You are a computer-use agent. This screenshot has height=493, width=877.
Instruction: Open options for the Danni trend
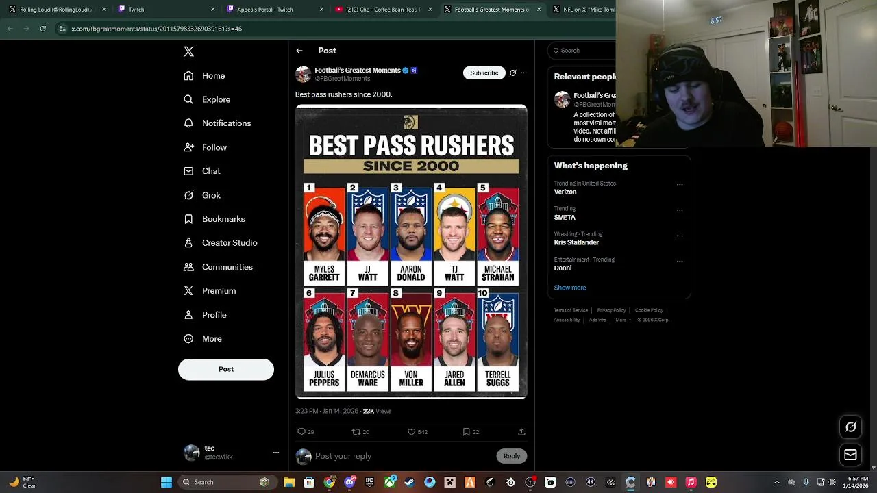pos(680,260)
